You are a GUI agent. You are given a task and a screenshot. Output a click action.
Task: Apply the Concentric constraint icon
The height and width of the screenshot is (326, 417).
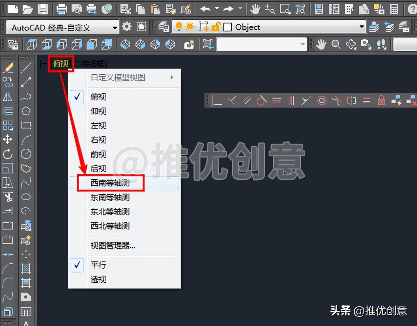(322, 100)
